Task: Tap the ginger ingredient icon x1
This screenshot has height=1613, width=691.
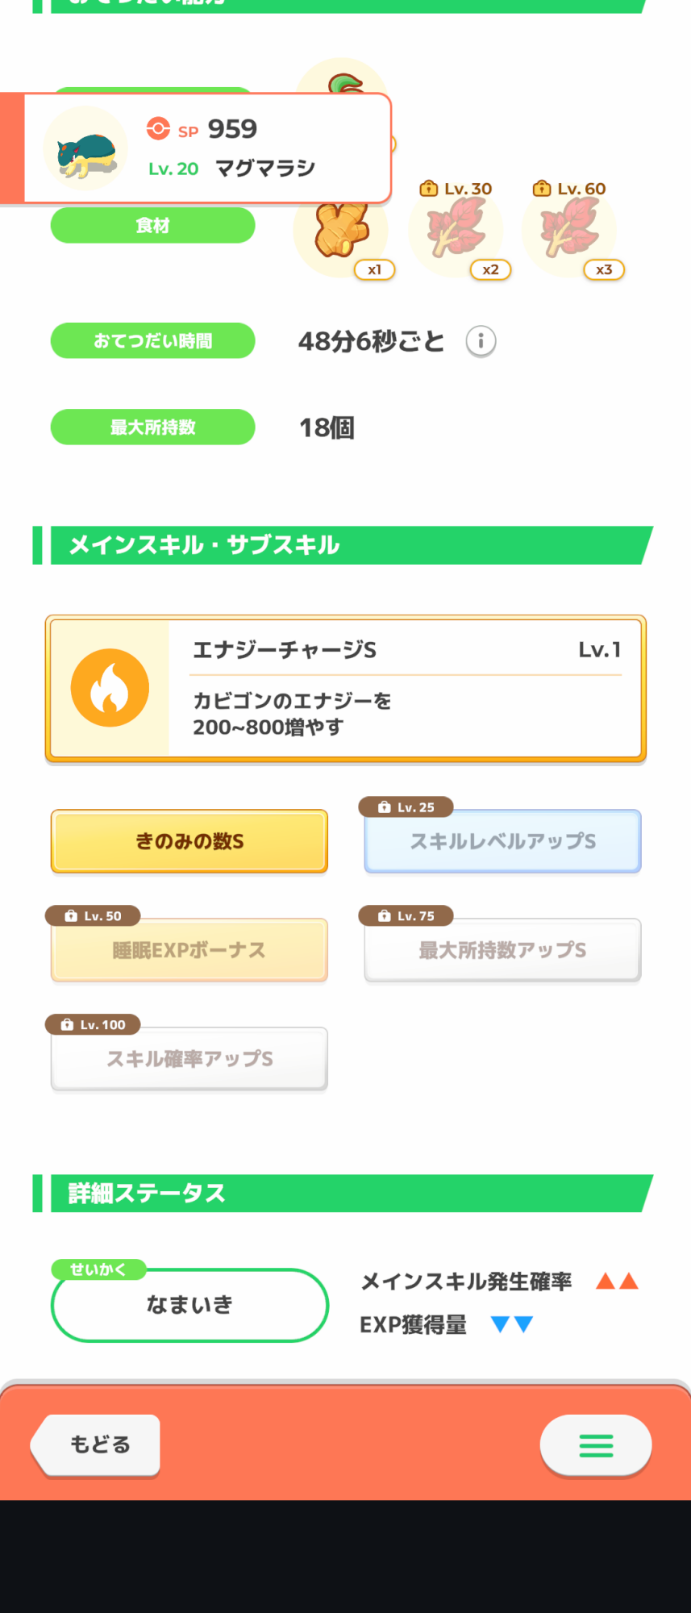Action: click(x=342, y=233)
